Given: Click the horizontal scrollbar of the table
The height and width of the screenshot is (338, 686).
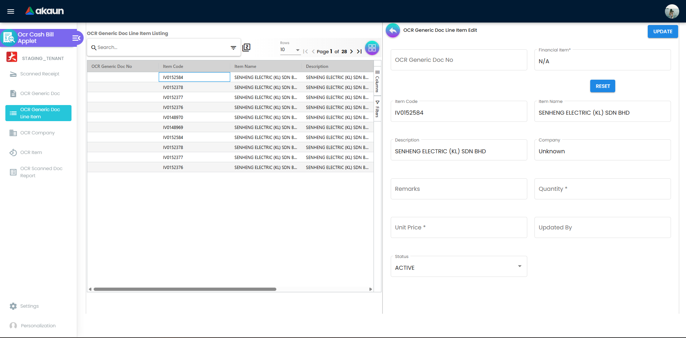Looking at the screenshot, I should pyautogui.click(x=185, y=289).
